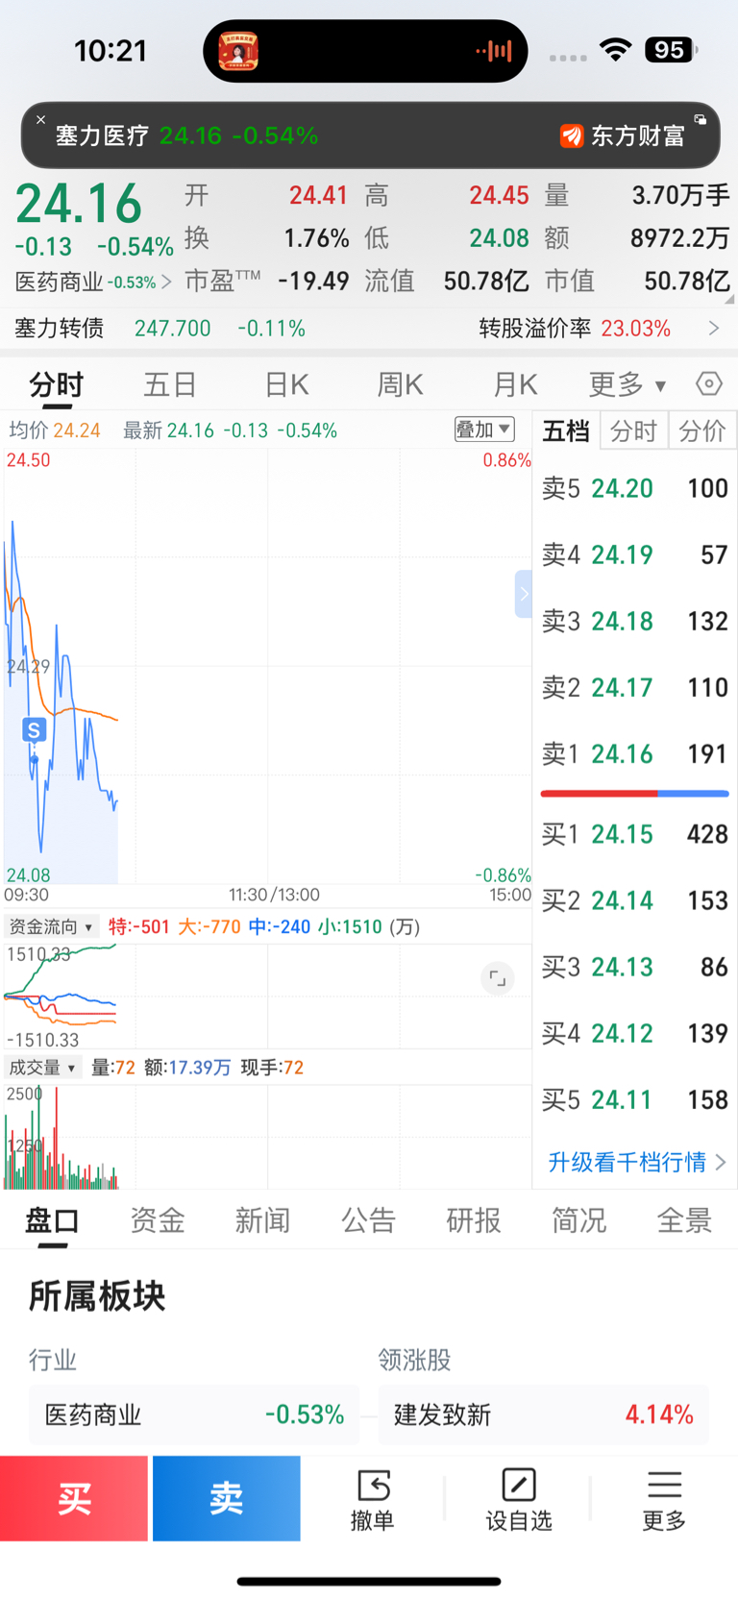This screenshot has height=1600, width=738.
Task: Select 分价 tab in order panel
Action: pos(702,431)
